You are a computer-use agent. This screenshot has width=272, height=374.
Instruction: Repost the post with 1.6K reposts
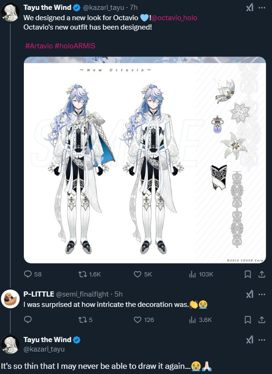point(90,275)
